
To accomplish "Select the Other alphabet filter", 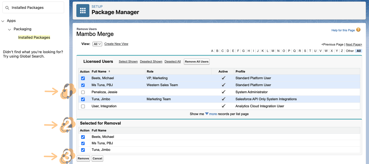I will click(x=350, y=51).
